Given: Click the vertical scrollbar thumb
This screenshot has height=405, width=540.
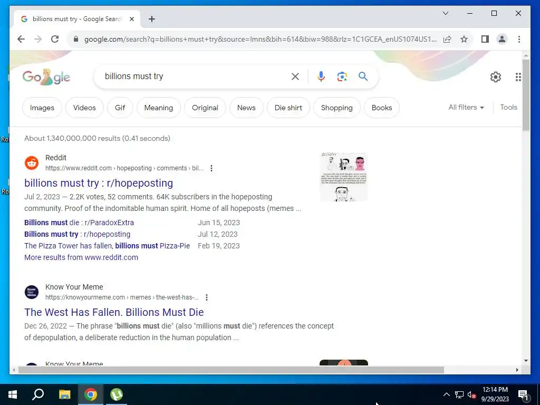Looking at the screenshot, I should (526, 95).
